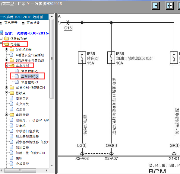Open the 刮水器和清洗器-低配B diagram
Image resolution: width=180 pixels, height=174 pixels.
(x=32, y=142)
